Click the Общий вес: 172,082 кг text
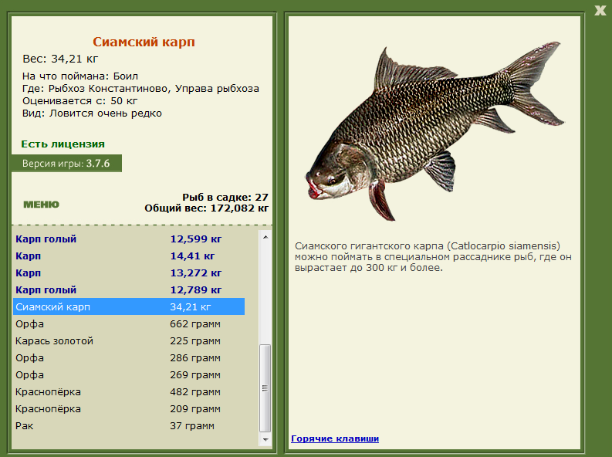 click(x=207, y=208)
